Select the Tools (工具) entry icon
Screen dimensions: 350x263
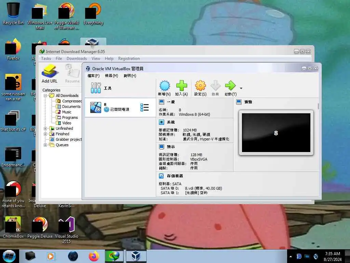point(96,88)
